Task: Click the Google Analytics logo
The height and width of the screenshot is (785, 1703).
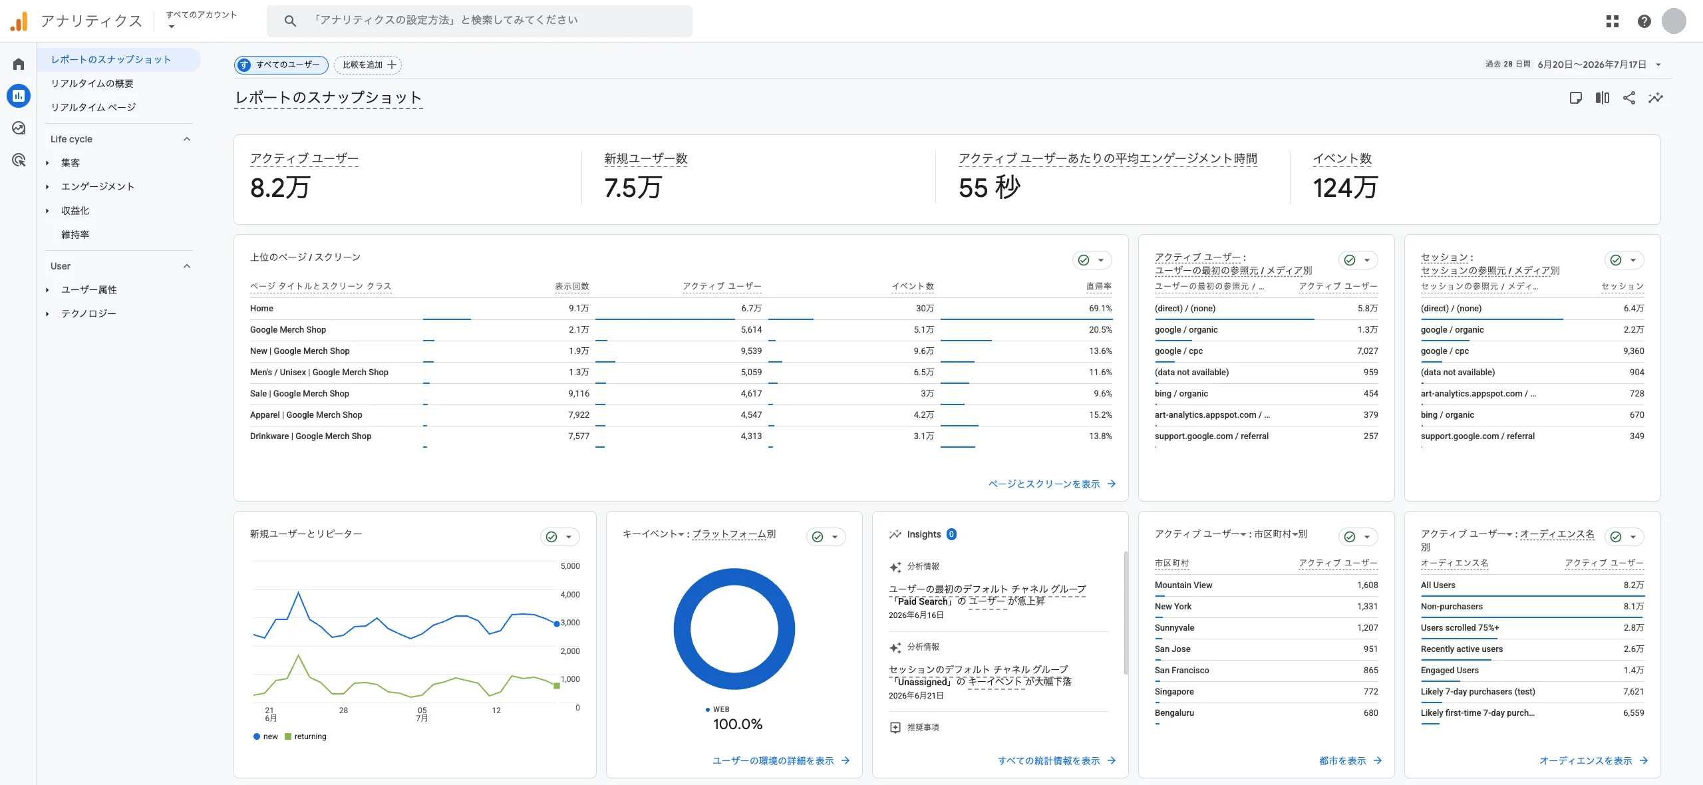Action: point(19,21)
